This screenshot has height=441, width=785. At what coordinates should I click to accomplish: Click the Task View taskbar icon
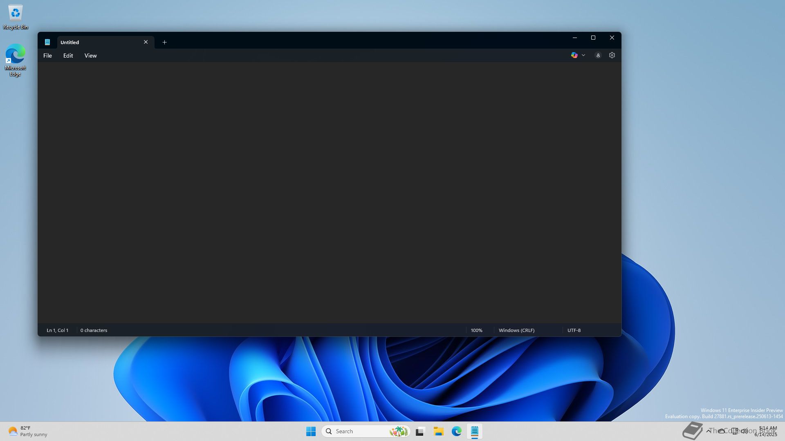(420, 431)
